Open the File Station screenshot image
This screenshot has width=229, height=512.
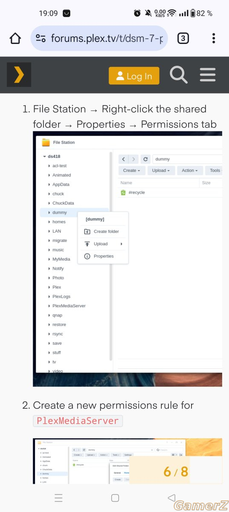point(127,259)
